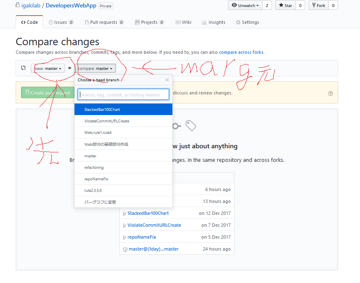Image resolution: width=360 pixels, height=283 pixels.
Task: Open the Projects tab
Action: 149,22
